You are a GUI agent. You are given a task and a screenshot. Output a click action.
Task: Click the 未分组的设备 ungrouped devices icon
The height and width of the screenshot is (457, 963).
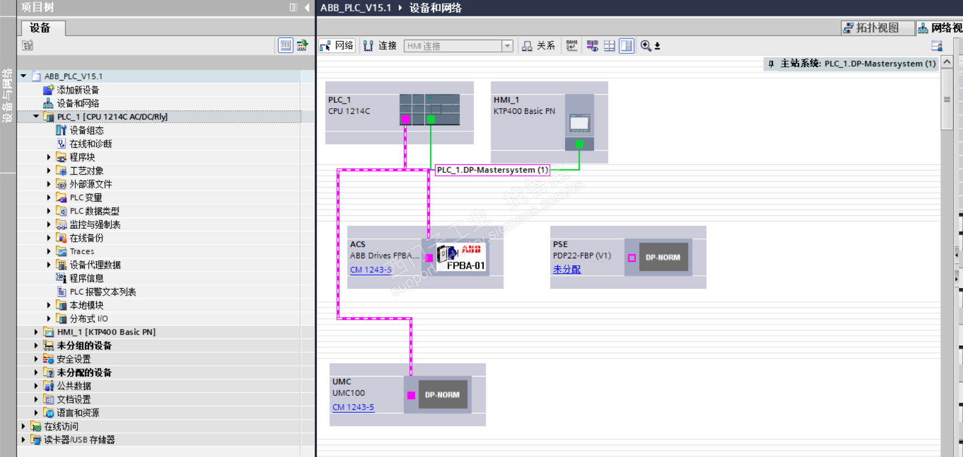coord(49,345)
